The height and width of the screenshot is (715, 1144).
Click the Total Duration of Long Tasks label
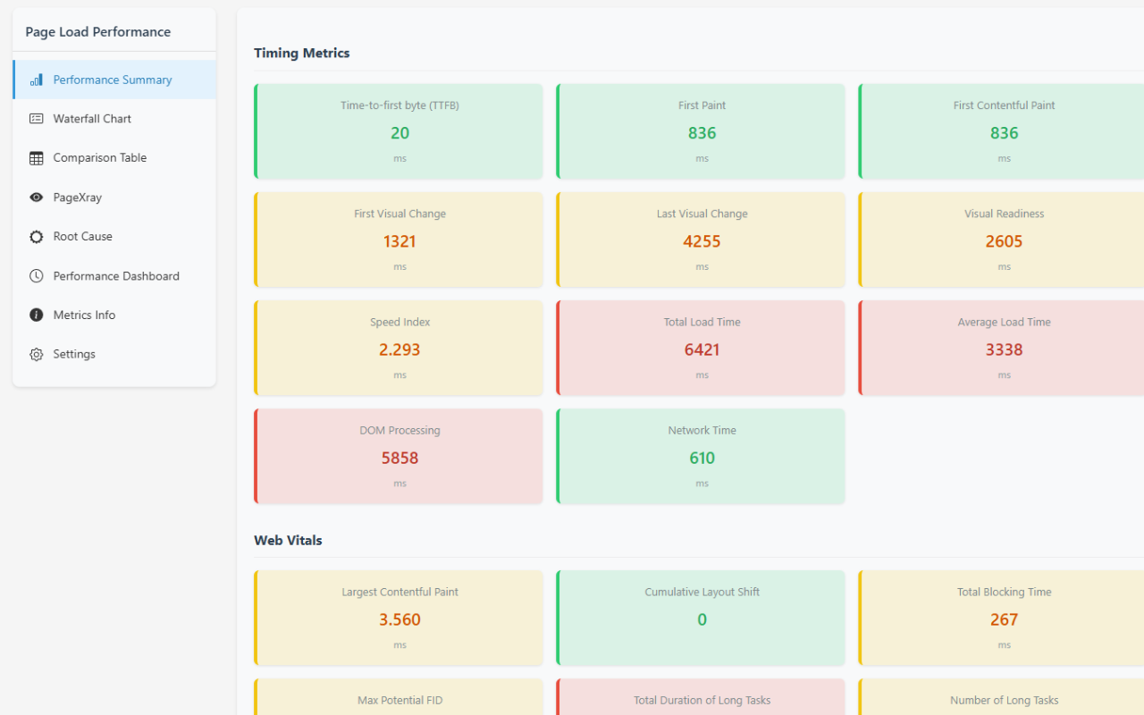pyautogui.click(x=702, y=701)
